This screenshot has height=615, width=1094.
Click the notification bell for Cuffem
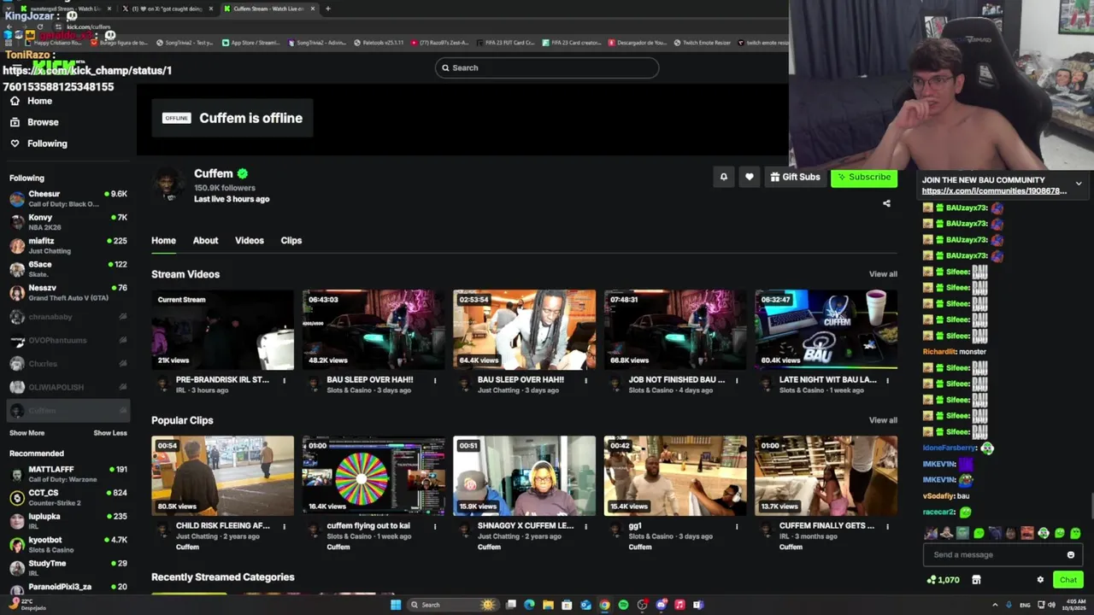click(723, 177)
